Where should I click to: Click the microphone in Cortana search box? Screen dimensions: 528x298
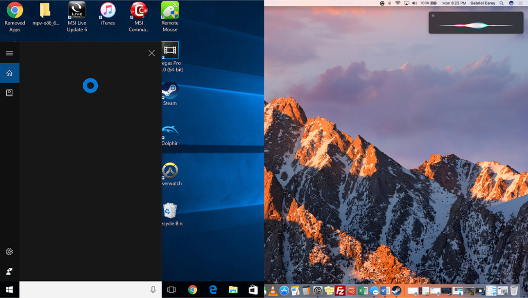pyautogui.click(x=153, y=290)
